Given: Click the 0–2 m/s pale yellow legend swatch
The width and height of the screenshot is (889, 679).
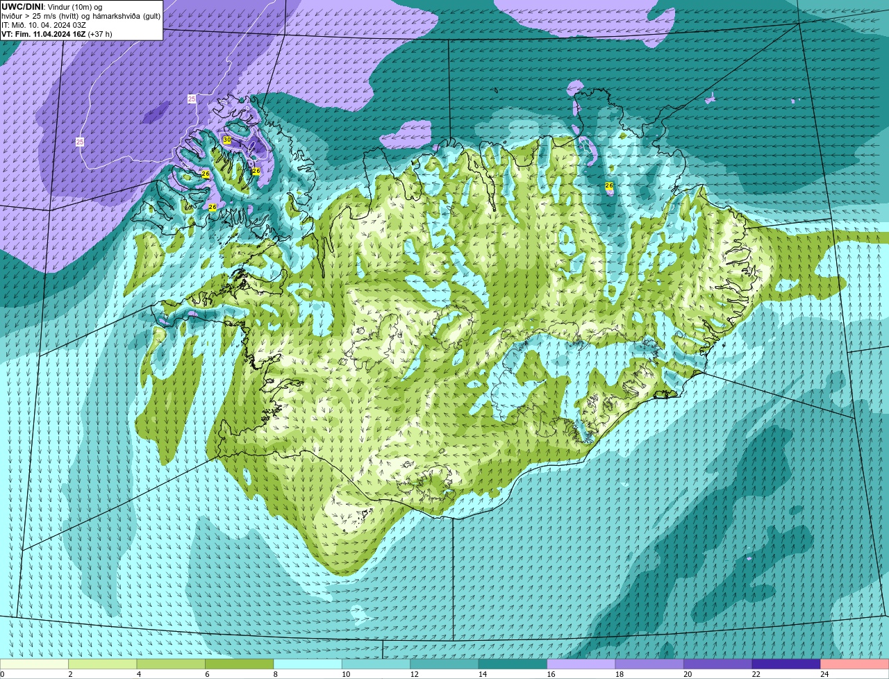Looking at the screenshot, I should point(35,664).
